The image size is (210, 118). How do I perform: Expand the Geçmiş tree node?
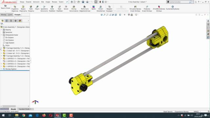1,30
